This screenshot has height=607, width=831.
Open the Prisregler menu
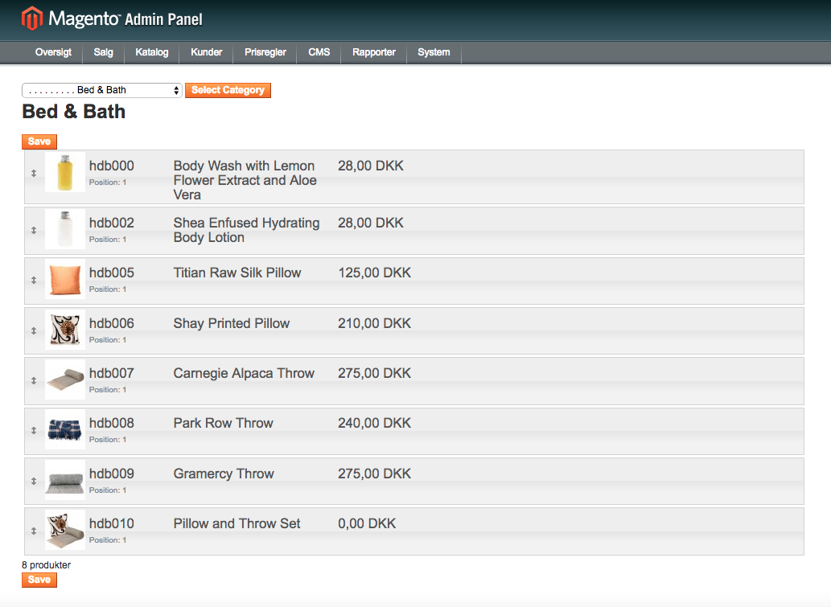coord(265,52)
